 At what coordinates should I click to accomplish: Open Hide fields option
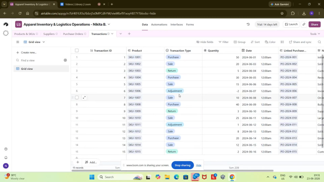[x=205, y=42]
